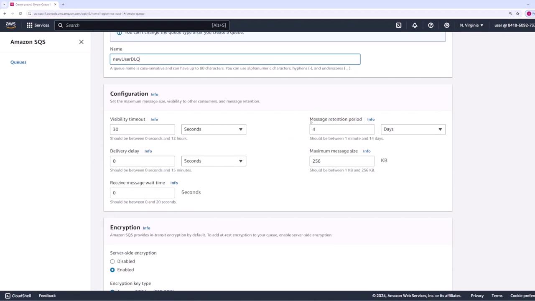535x301 pixels.
Task: Click the info icon in the queue type notice
Action: click(119, 33)
